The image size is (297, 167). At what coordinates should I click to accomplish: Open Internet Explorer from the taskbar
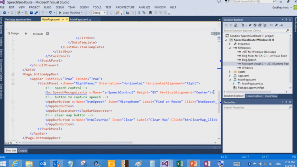coord(15,163)
